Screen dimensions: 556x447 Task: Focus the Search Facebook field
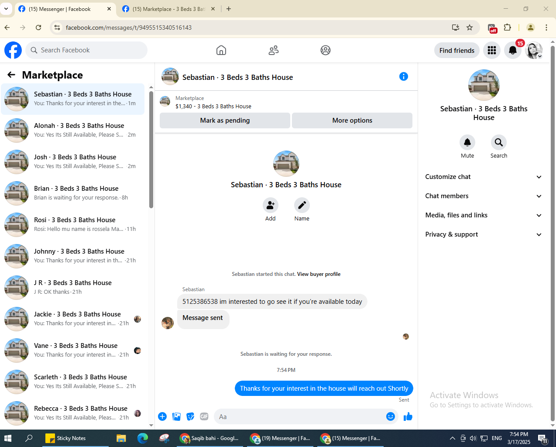coord(86,50)
